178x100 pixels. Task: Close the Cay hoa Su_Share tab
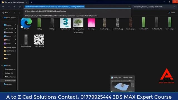pyautogui.click(x=26, y=2)
